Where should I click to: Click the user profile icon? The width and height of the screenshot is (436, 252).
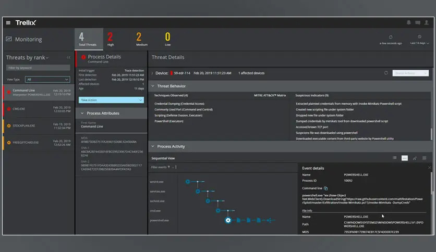(x=427, y=23)
